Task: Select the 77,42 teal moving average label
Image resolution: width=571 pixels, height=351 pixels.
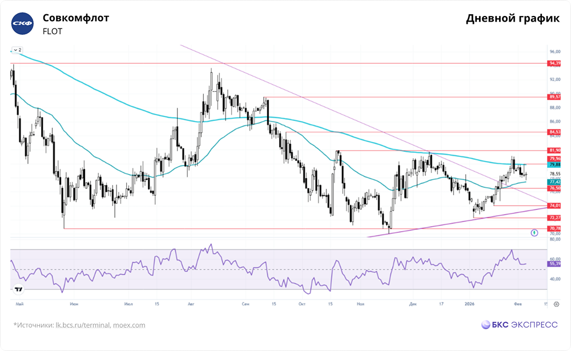Action: (x=554, y=181)
